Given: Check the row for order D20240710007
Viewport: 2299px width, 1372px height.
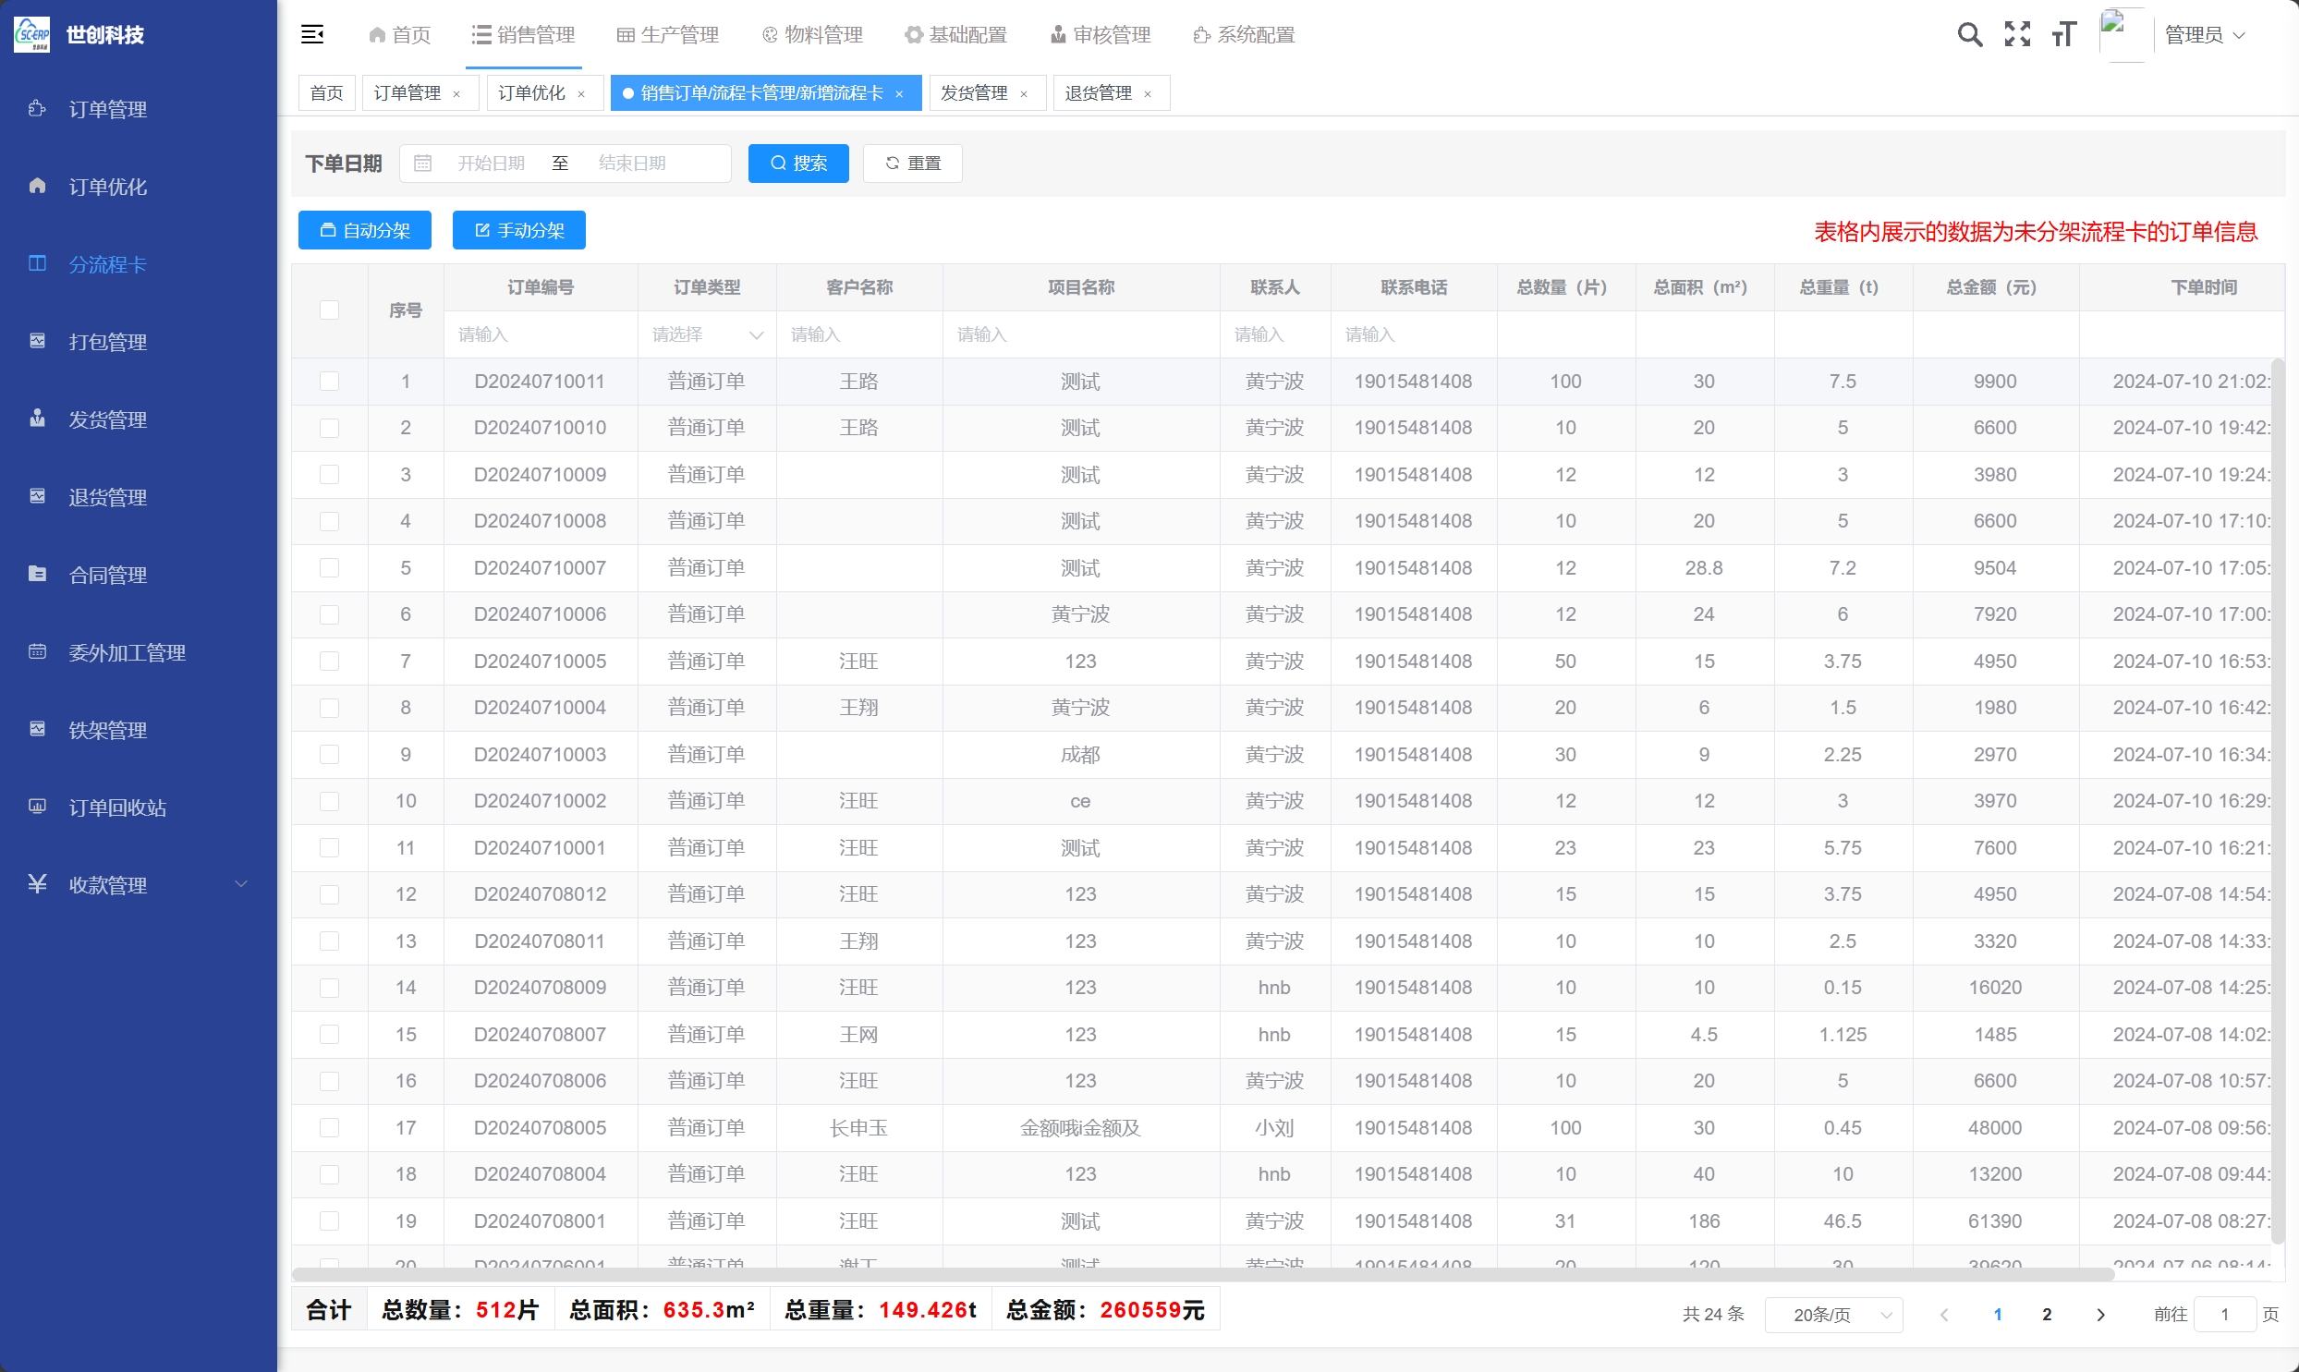Looking at the screenshot, I should coord(329,567).
